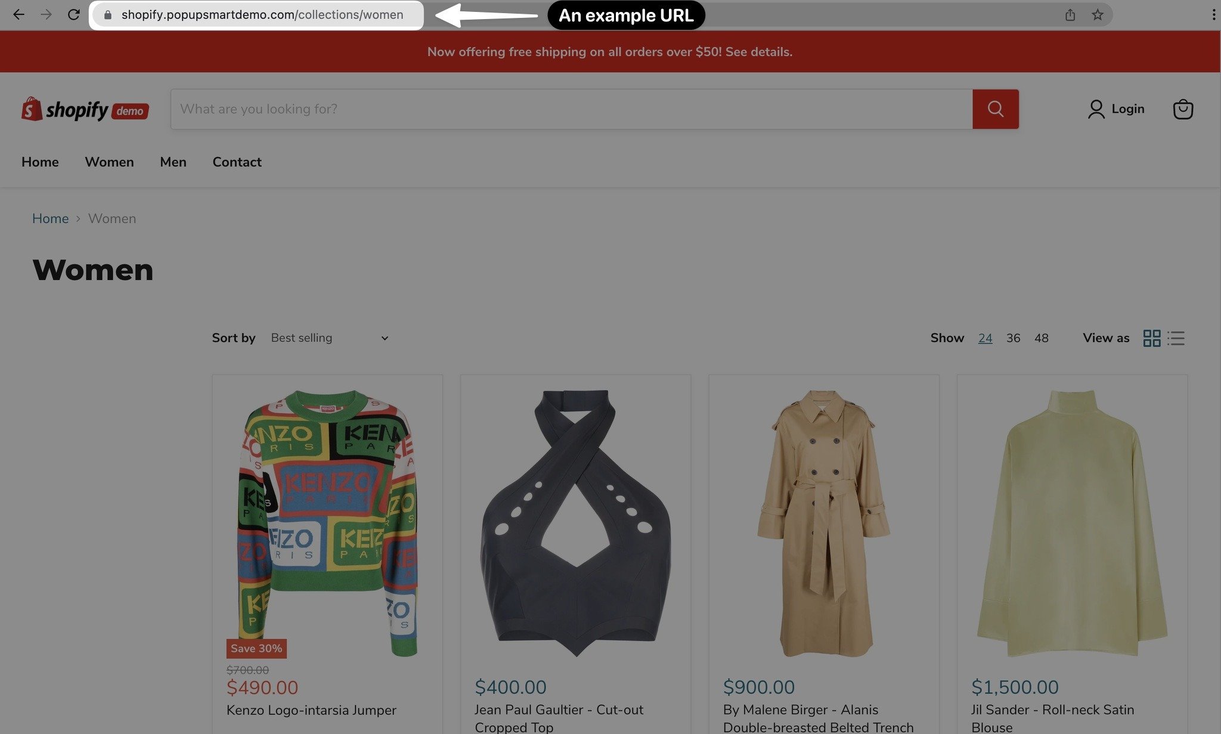Open the Women navigation menu item

click(x=109, y=162)
